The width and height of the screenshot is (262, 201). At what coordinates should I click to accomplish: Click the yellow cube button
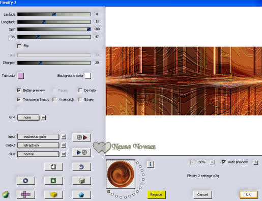pos(53,194)
